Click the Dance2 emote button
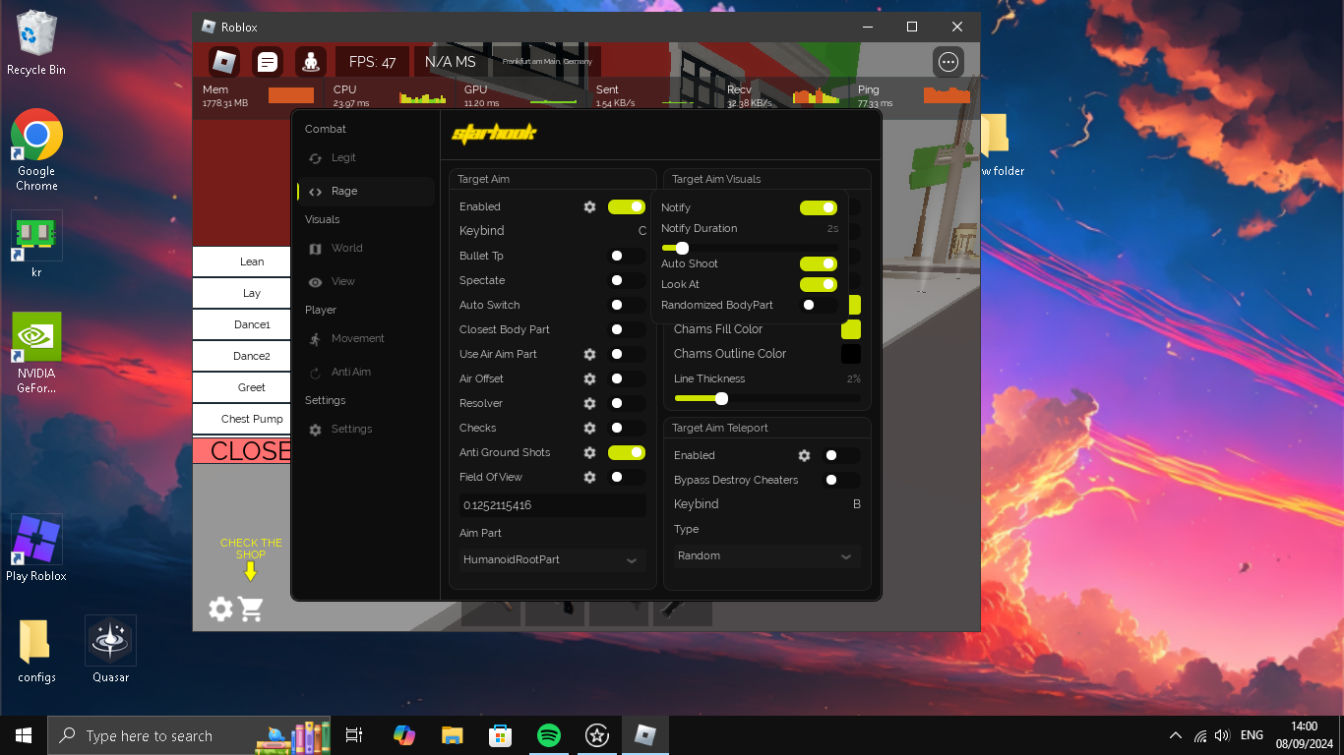Screen dimensions: 1344x755 (x=242, y=356)
